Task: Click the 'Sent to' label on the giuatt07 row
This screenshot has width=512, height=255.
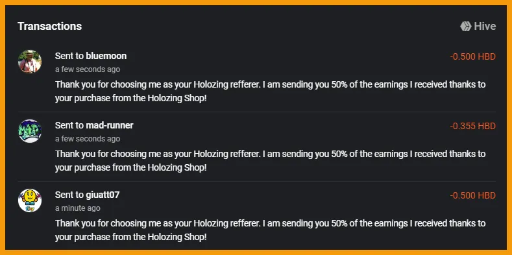Action: pyautogui.click(x=69, y=195)
